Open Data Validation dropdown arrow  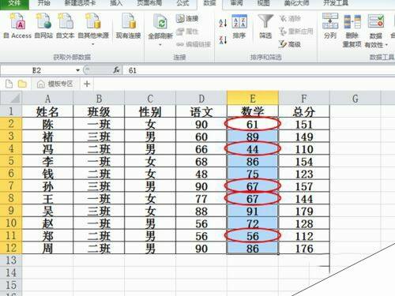coord(386,45)
